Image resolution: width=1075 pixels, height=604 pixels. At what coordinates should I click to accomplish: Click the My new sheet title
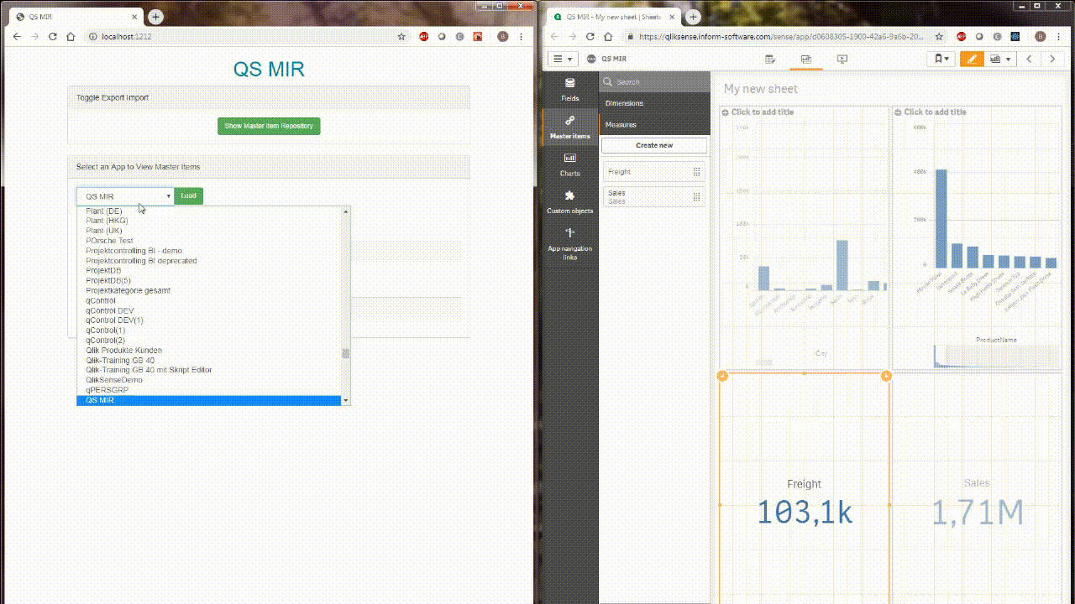[x=761, y=89]
